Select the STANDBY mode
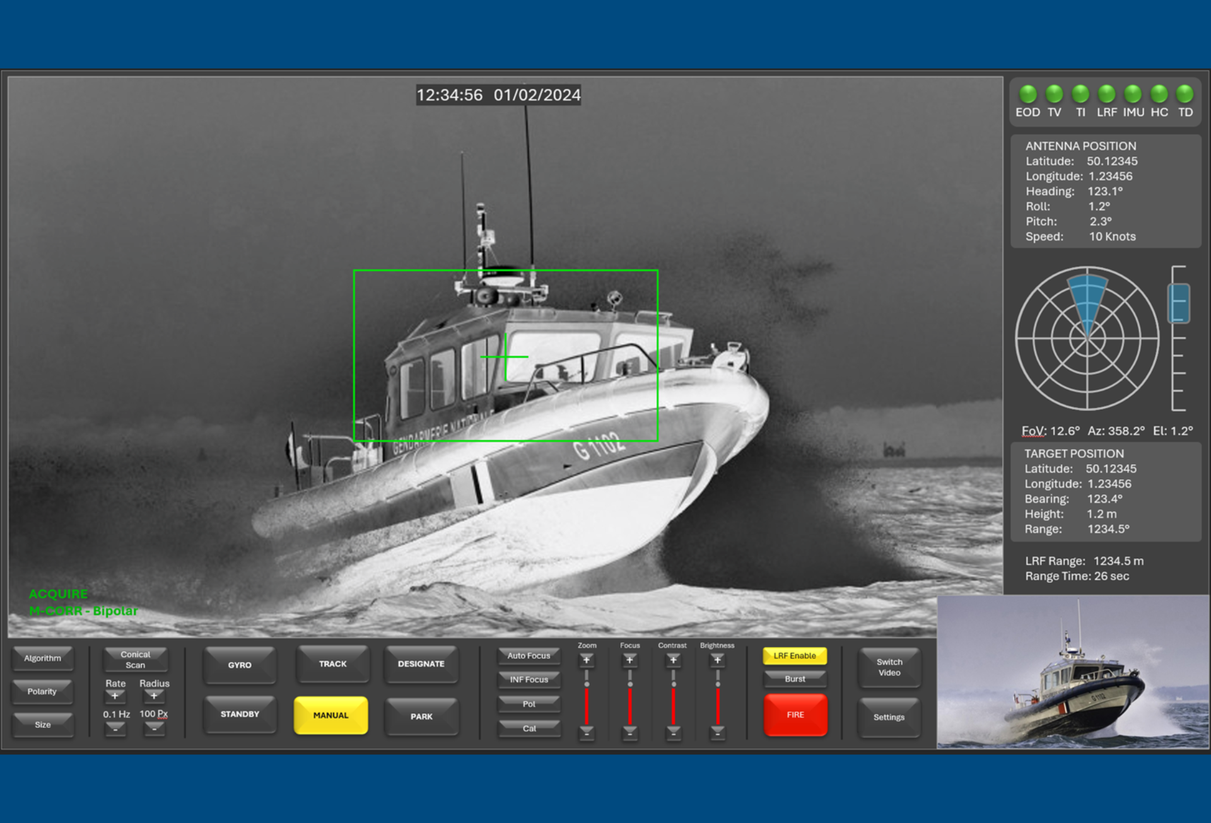 coord(240,715)
